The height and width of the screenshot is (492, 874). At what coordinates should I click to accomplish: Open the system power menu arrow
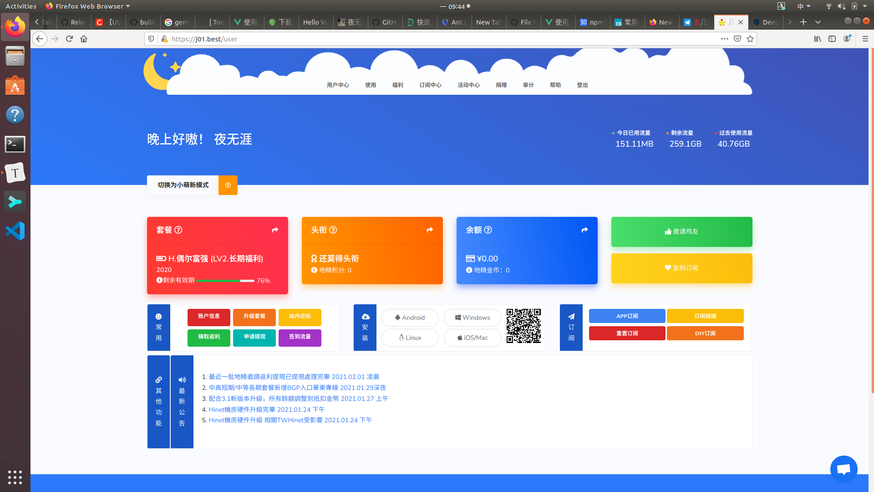point(865,6)
